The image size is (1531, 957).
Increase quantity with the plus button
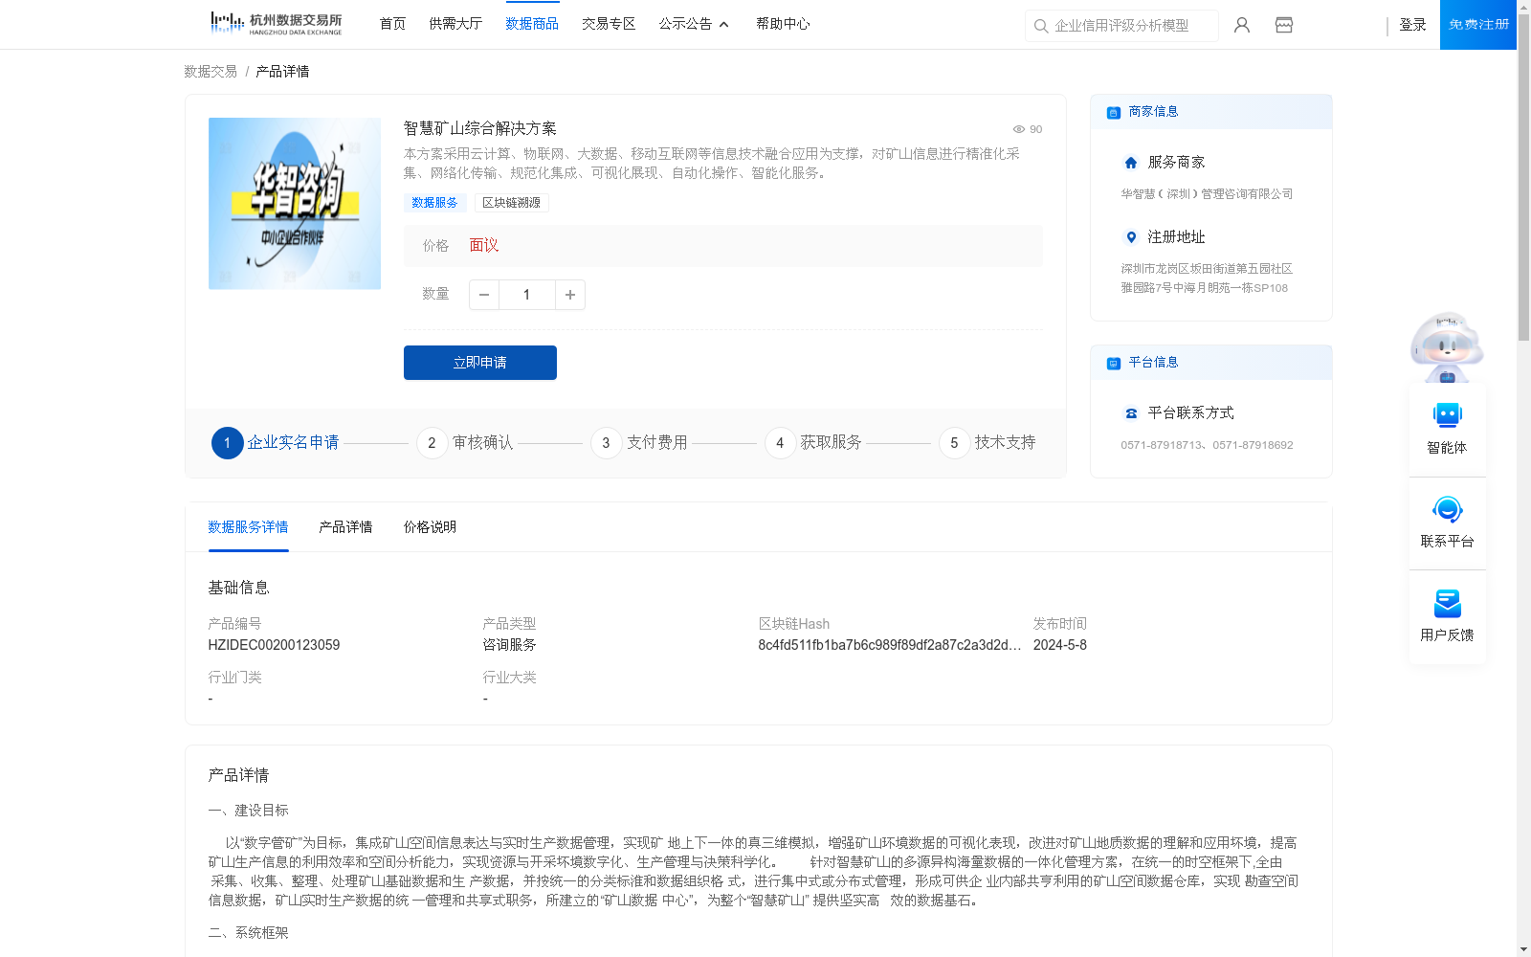pos(570,295)
